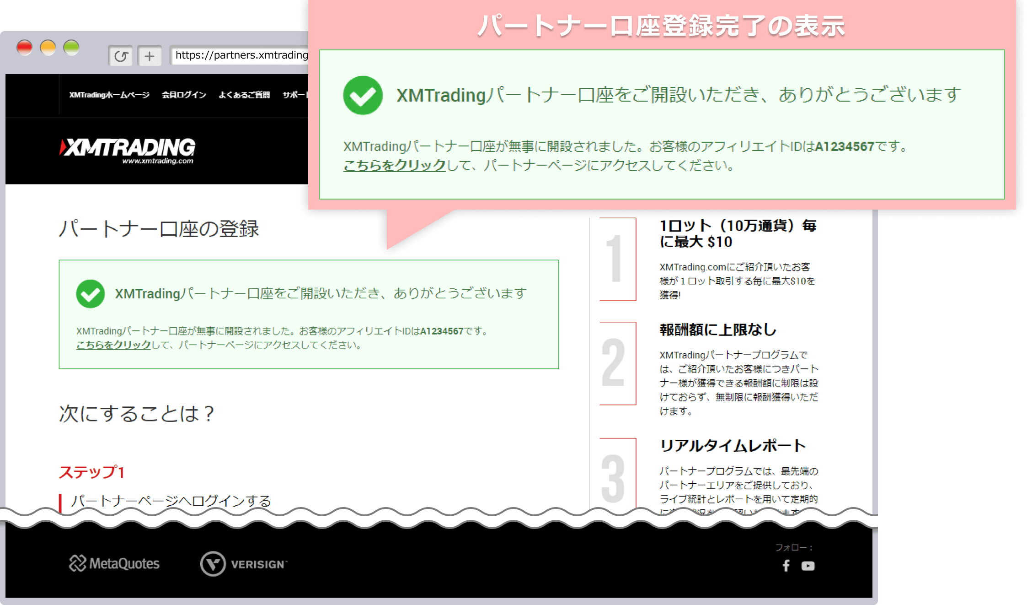1027x605 pixels.
Task: Click the red close window button
Action: pos(24,47)
